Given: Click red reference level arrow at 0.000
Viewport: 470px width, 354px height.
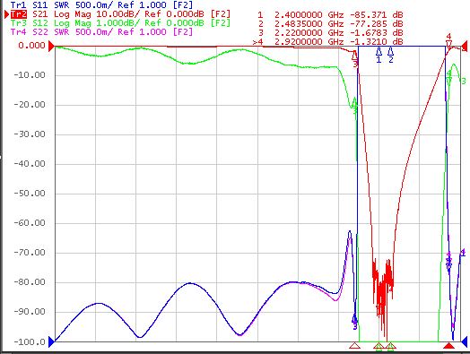Looking at the screenshot, I should point(51,46).
